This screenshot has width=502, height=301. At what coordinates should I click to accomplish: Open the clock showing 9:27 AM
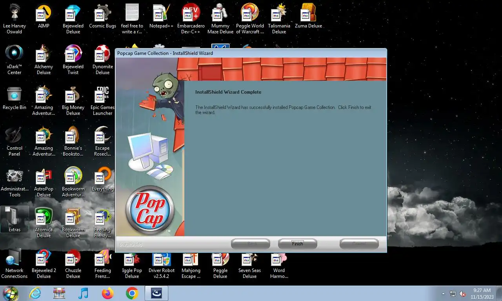coord(482,294)
